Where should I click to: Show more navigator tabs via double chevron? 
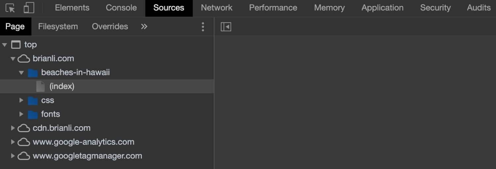[x=144, y=27]
